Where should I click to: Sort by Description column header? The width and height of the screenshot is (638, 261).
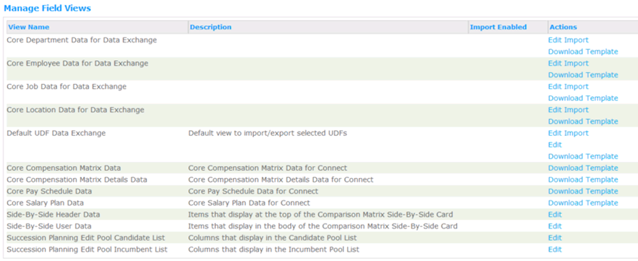(x=210, y=27)
